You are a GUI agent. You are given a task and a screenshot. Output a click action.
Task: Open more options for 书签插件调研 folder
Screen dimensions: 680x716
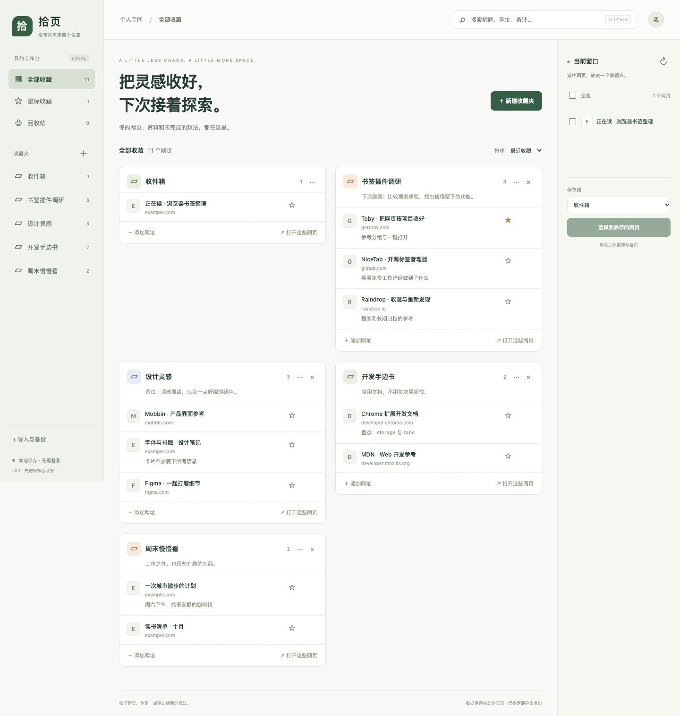coord(516,182)
